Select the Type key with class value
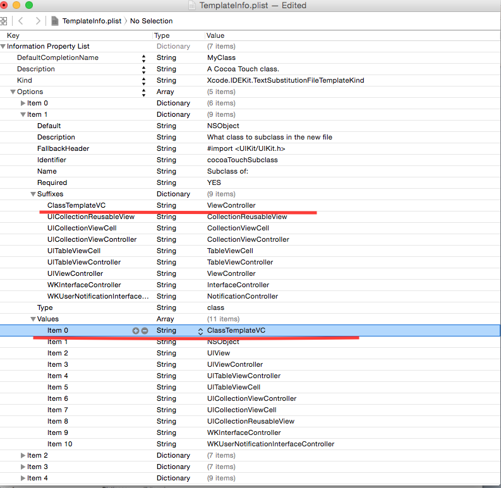Screen dimensions: 501x488 click(45, 307)
